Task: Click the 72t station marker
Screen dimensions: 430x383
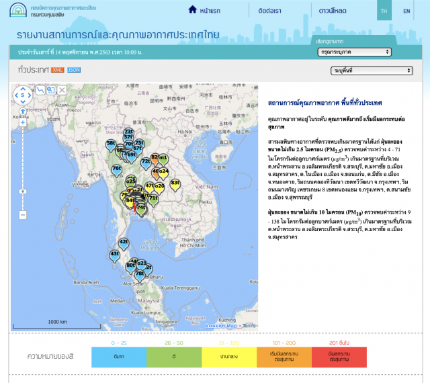Action: click(x=146, y=163)
